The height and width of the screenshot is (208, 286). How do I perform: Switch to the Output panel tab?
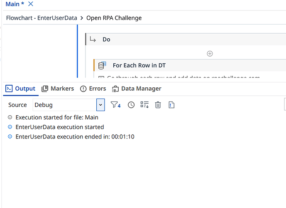[x=21, y=89]
